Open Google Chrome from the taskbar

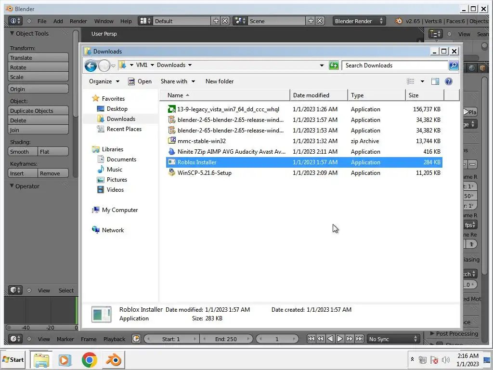[89, 359]
